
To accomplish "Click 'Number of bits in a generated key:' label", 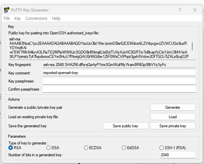I will point(36,155).
